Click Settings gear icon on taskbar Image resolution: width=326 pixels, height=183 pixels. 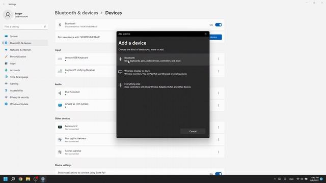tap(43, 179)
